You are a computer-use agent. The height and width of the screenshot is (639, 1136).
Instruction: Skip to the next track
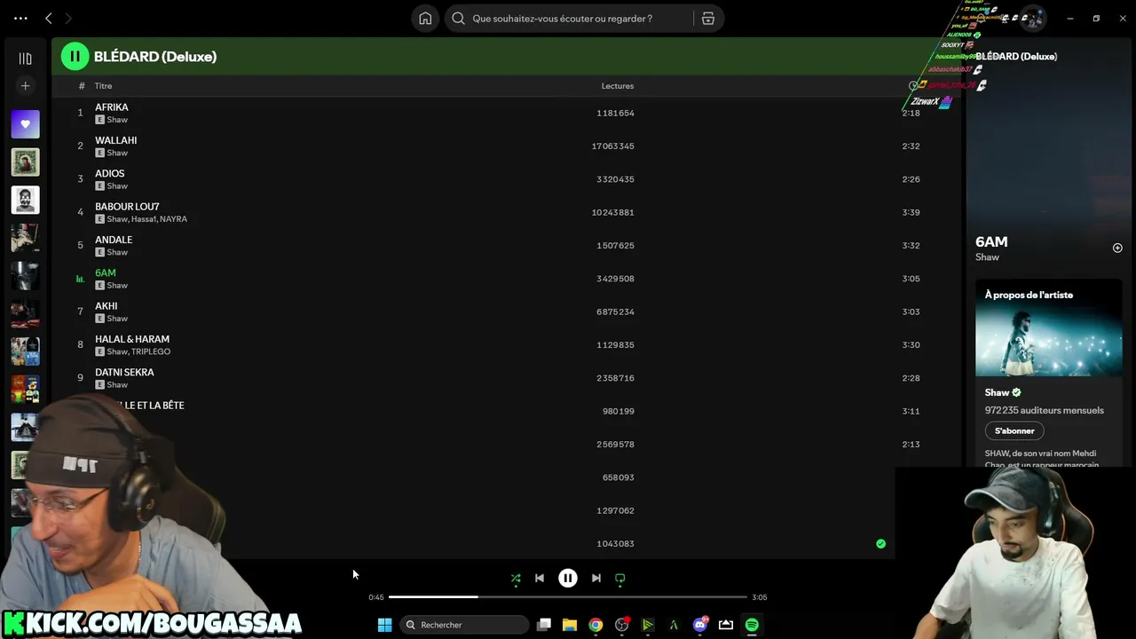click(x=596, y=579)
